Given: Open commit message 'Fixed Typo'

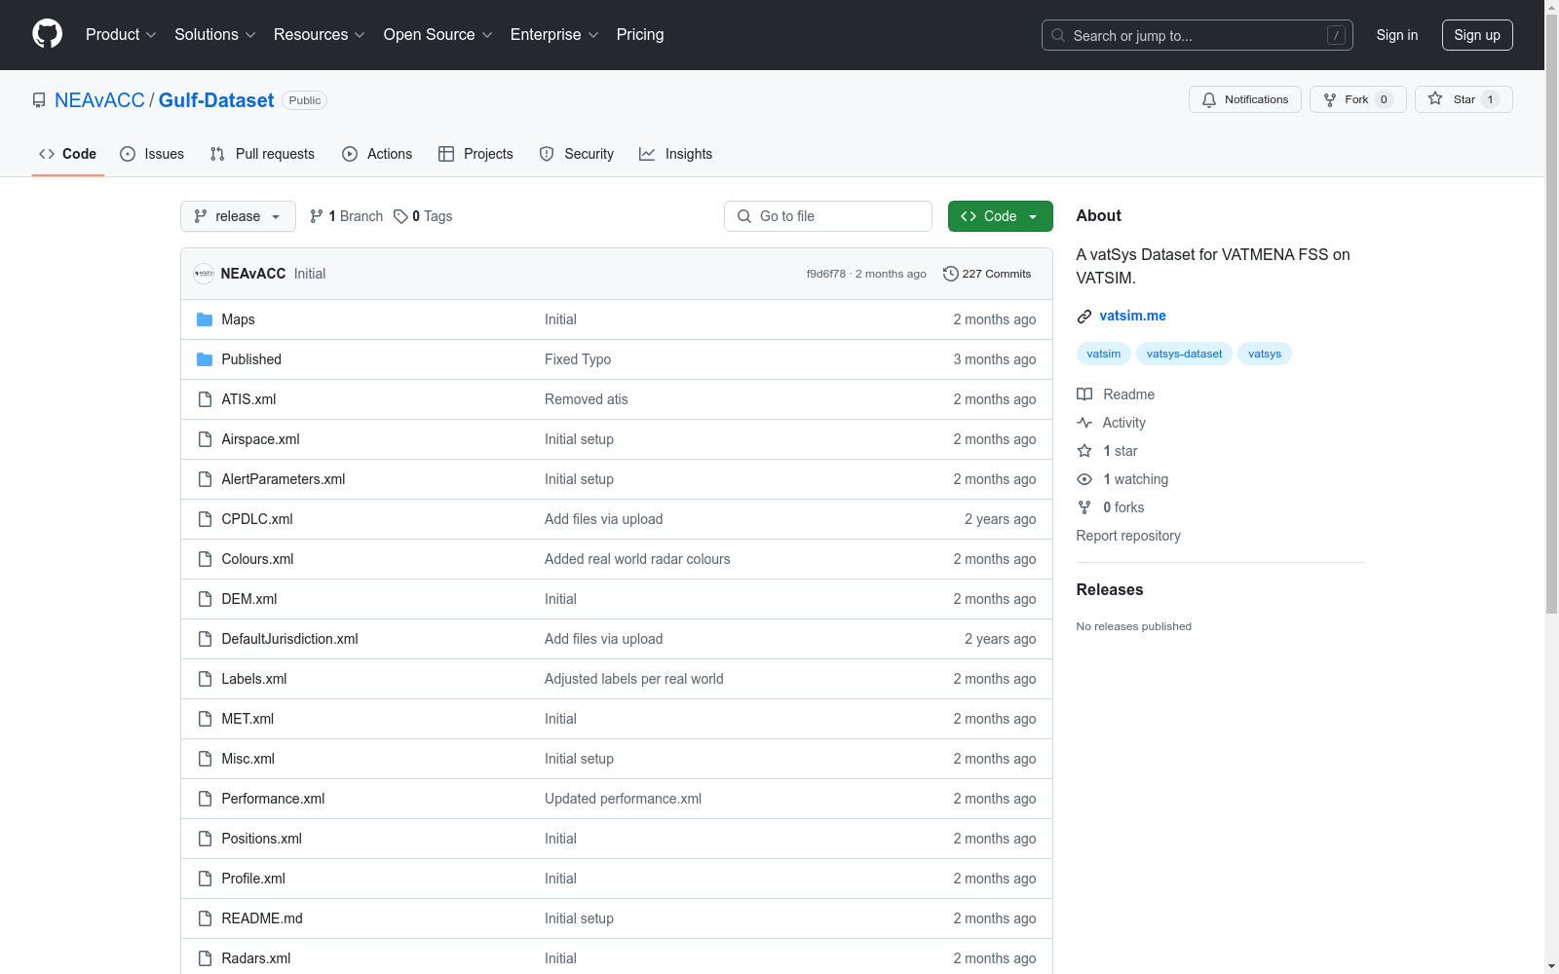Looking at the screenshot, I should 578,359.
